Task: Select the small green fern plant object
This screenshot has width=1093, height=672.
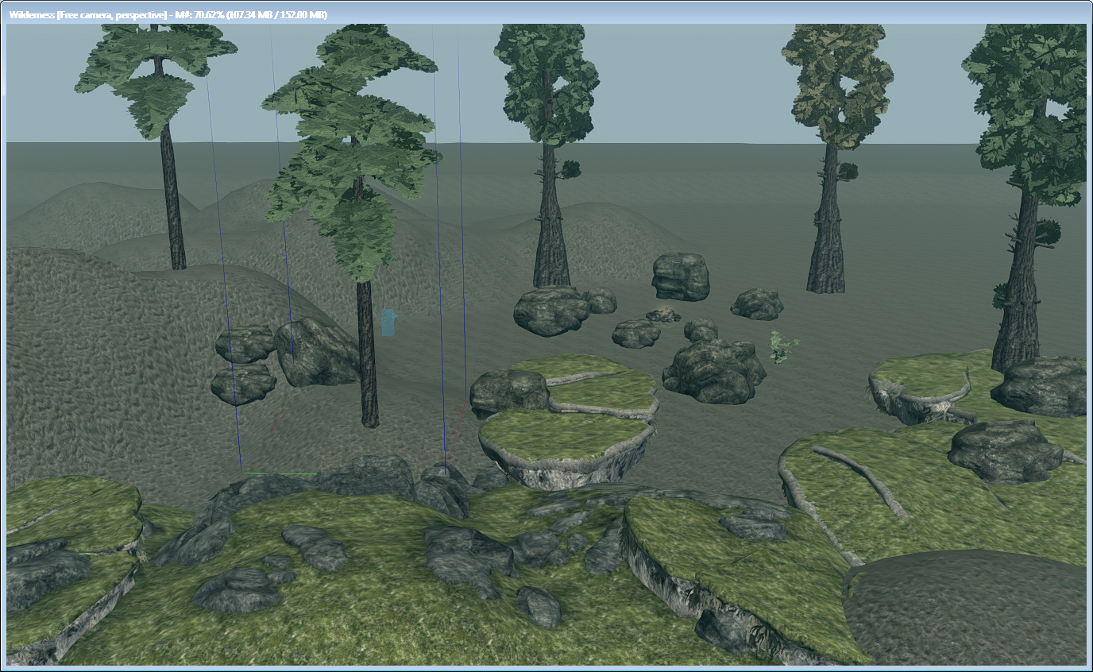Action: (783, 348)
